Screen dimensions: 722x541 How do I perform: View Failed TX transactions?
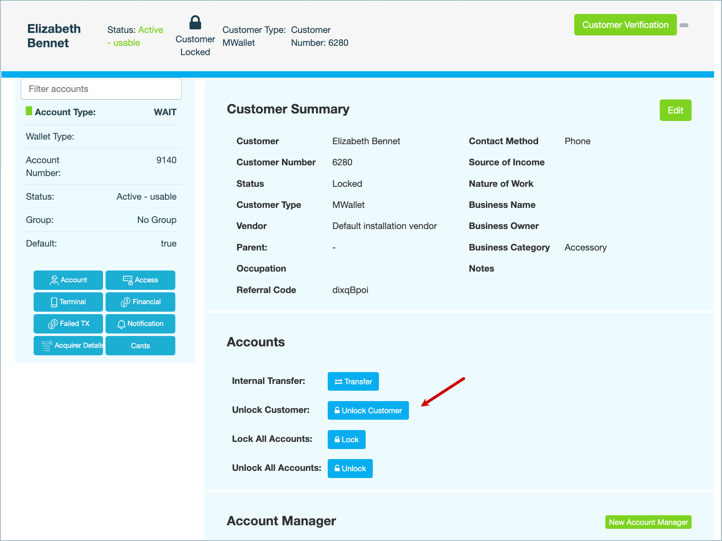pos(68,323)
